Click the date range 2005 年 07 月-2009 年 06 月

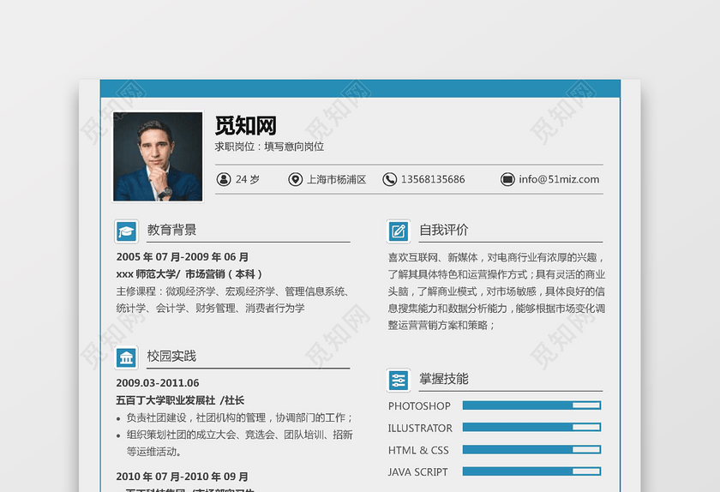pyautogui.click(x=183, y=257)
